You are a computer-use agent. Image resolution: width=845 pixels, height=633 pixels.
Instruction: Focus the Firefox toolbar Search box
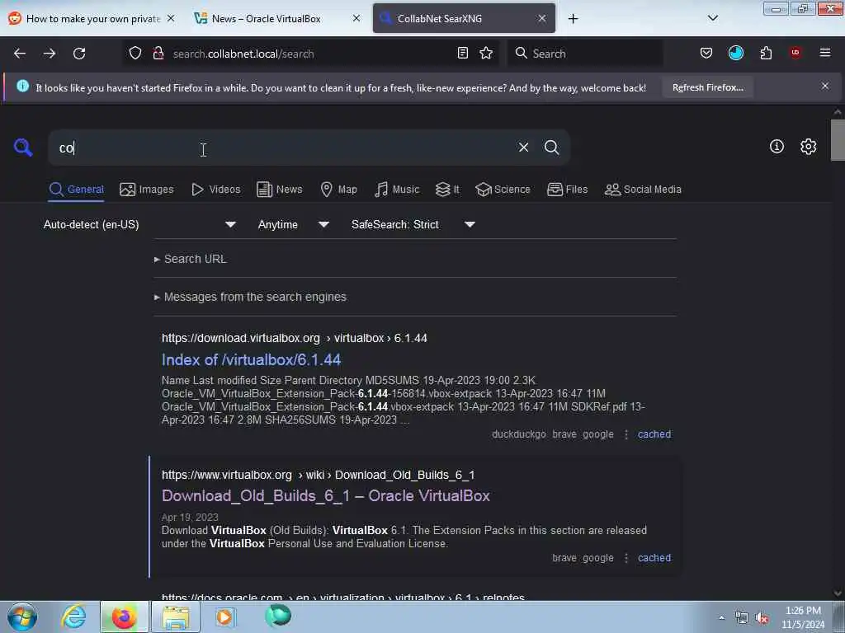tap(585, 54)
